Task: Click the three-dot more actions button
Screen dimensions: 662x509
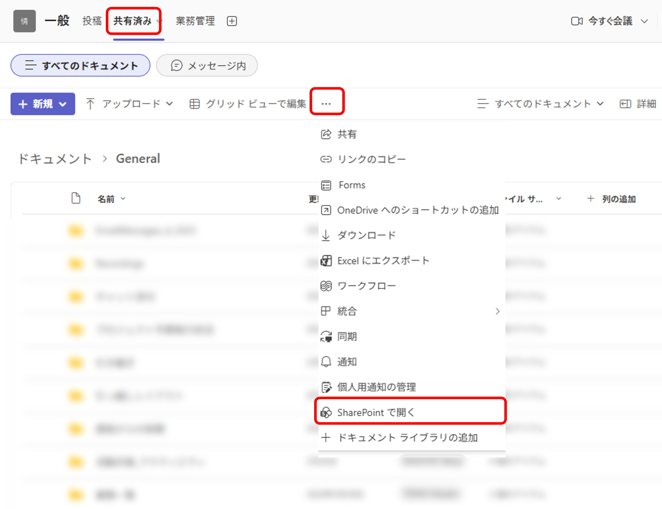Action: click(326, 104)
